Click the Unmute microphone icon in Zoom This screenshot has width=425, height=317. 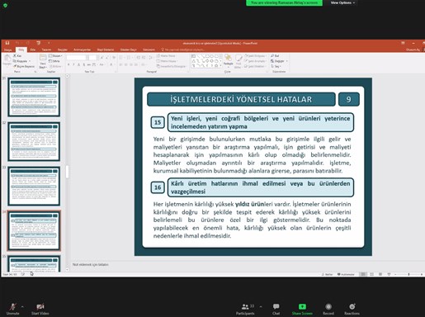click(x=12, y=306)
